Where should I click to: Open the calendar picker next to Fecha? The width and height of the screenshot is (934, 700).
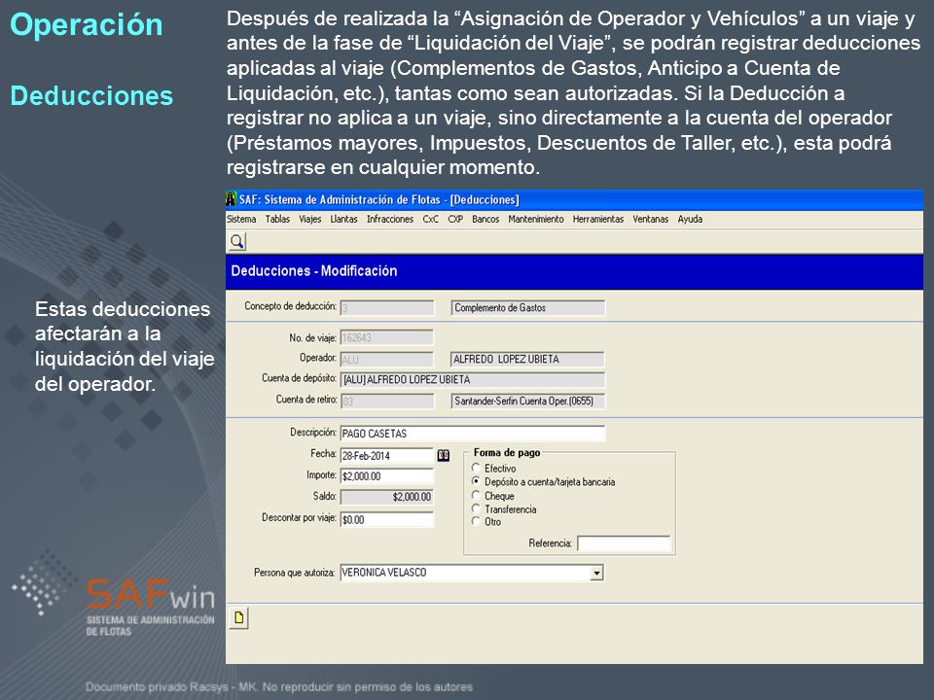click(444, 455)
